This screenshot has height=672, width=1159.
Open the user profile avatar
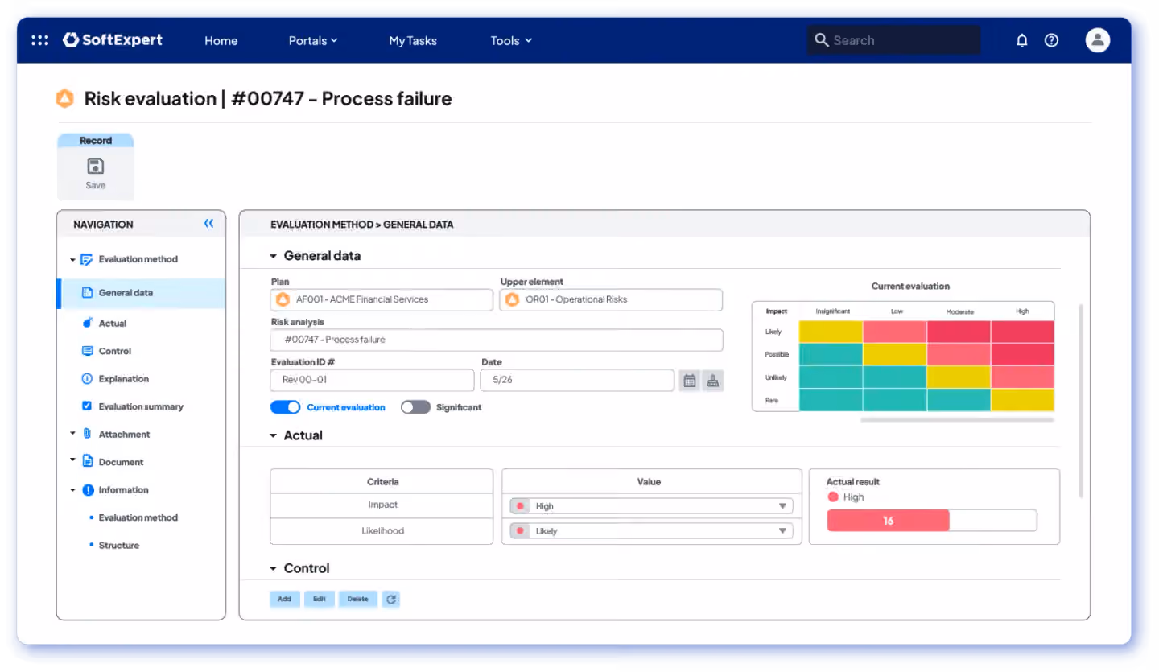(1098, 40)
